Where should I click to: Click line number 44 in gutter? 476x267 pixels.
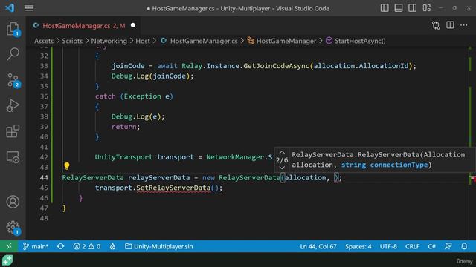(44, 177)
